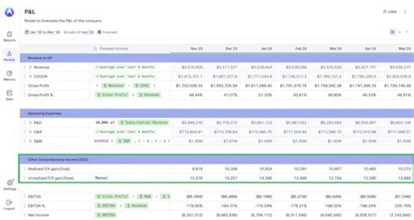Expand the COGS row chevron
The height and width of the screenshot is (220, 414).
tap(30, 76)
